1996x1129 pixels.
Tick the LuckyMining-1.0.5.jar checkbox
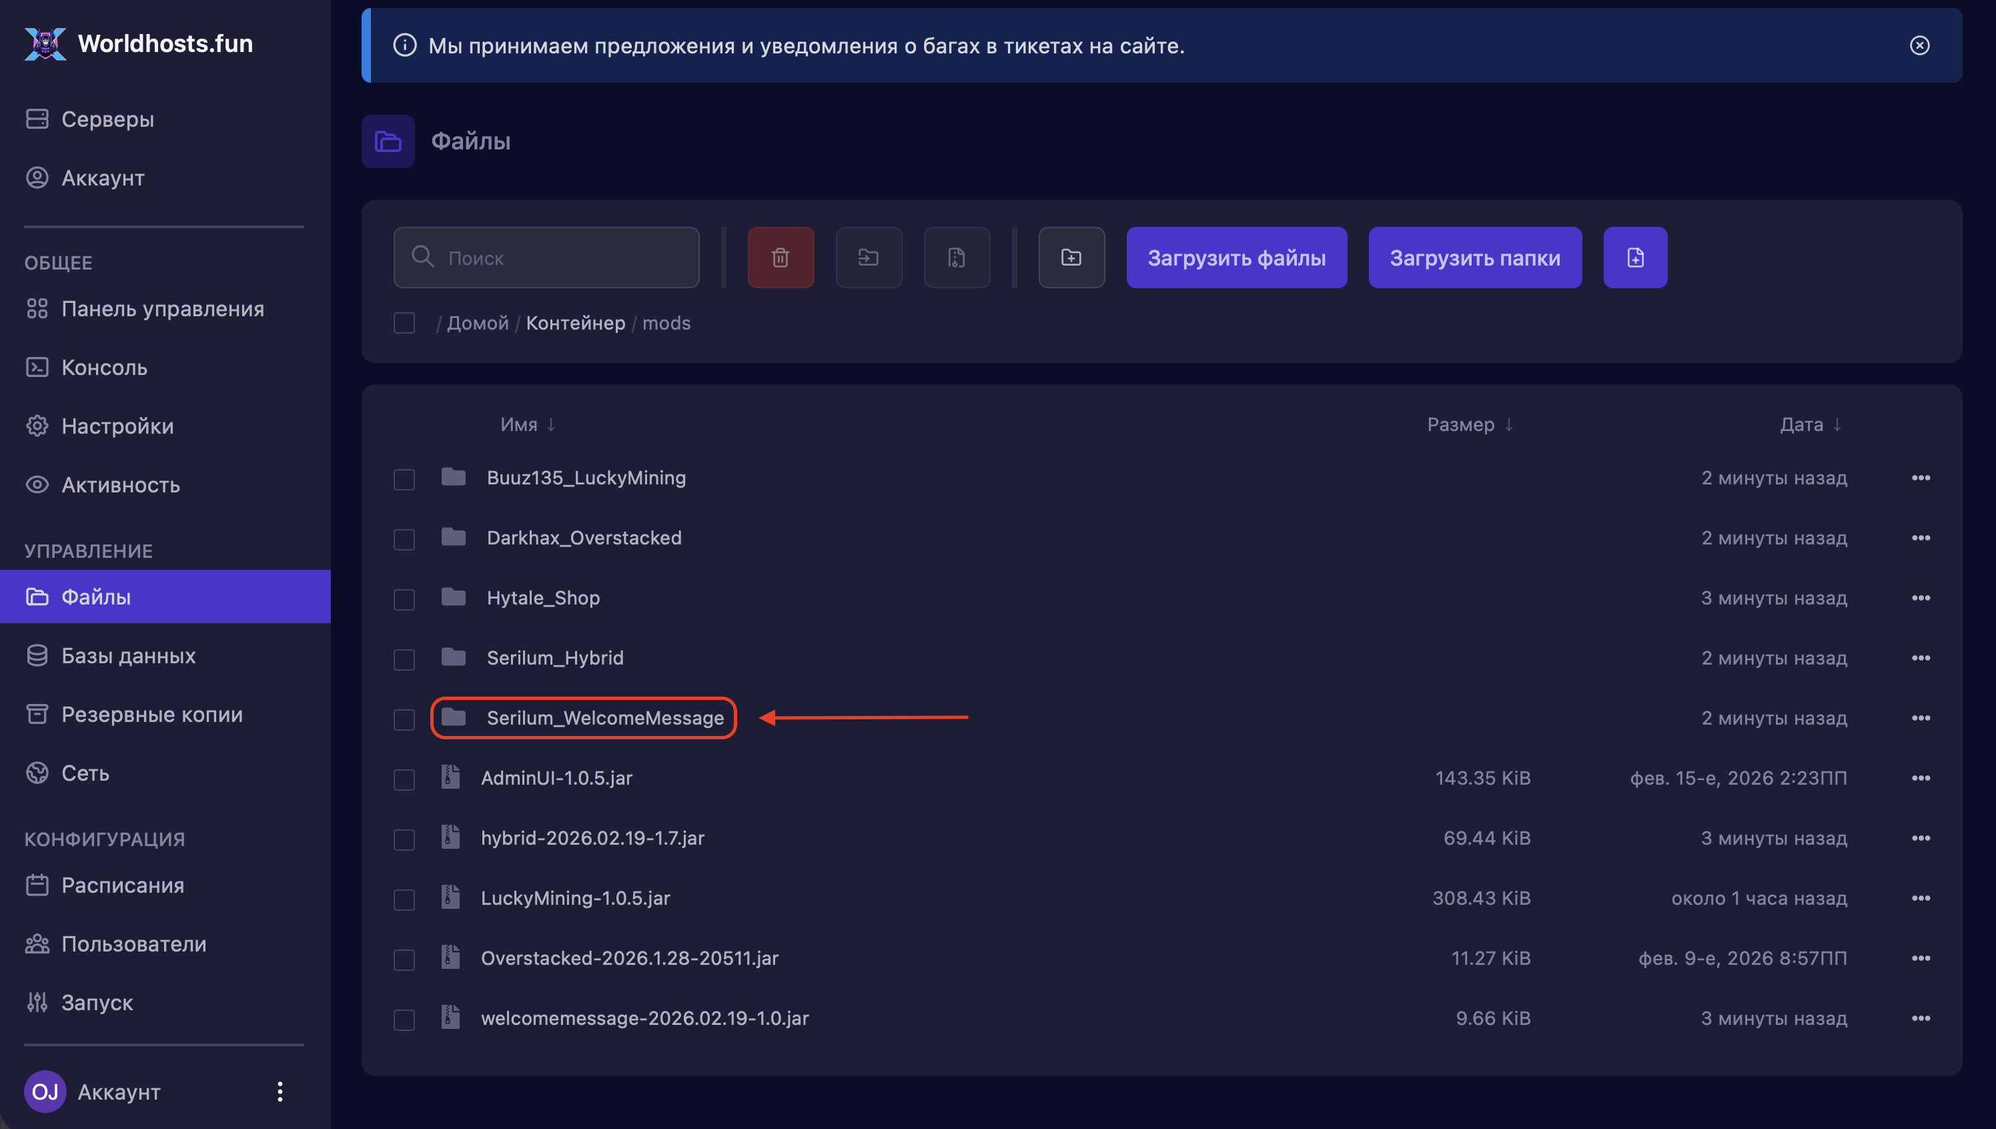(404, 899)
